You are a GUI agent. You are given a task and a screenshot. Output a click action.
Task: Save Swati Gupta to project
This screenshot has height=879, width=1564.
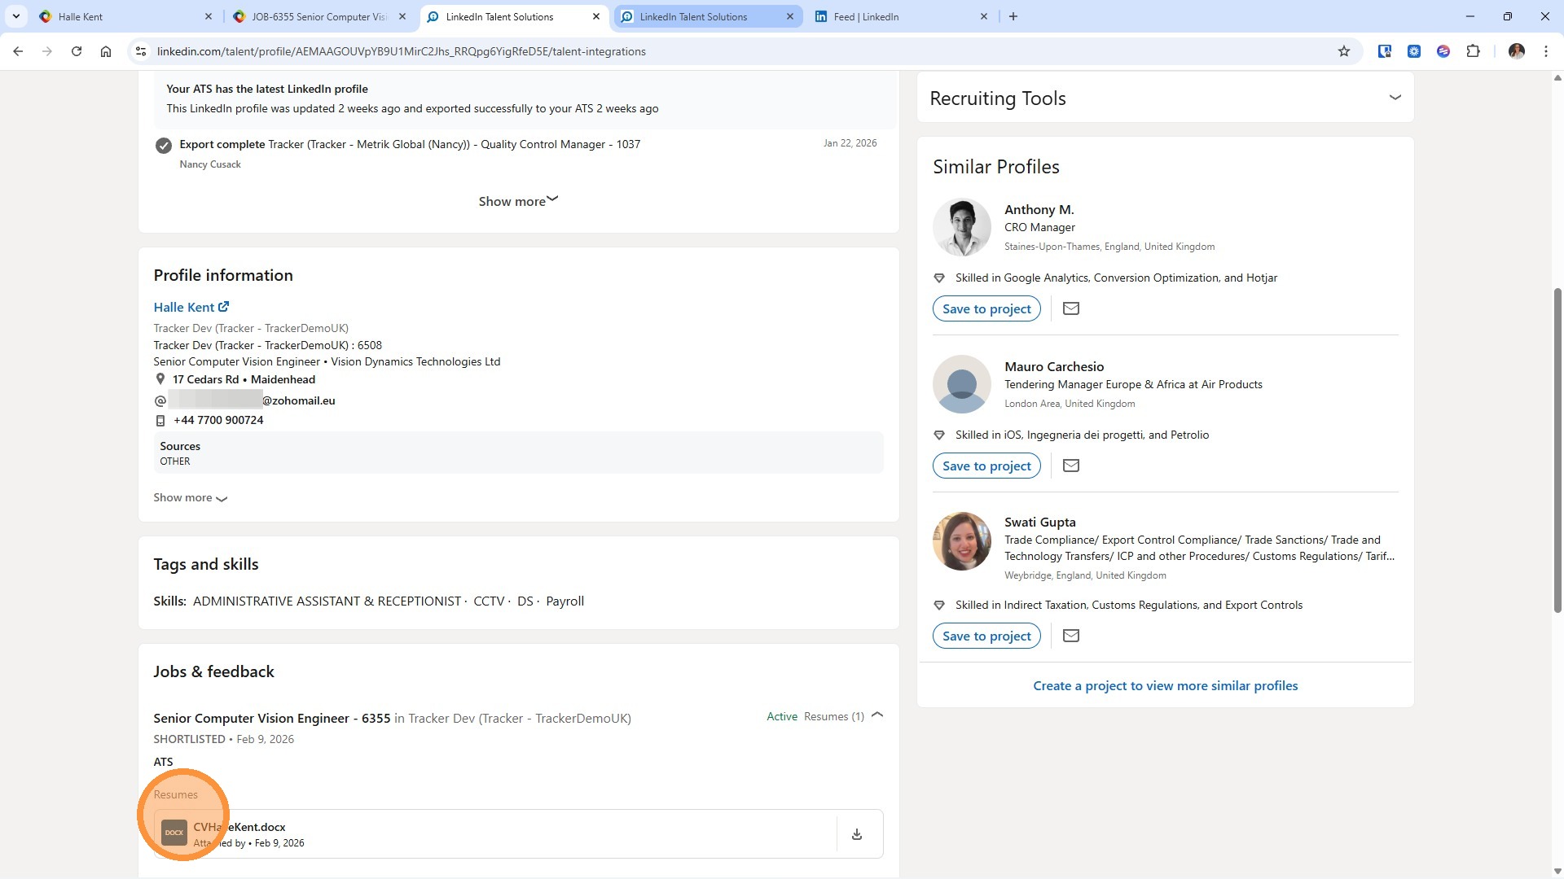986,636
